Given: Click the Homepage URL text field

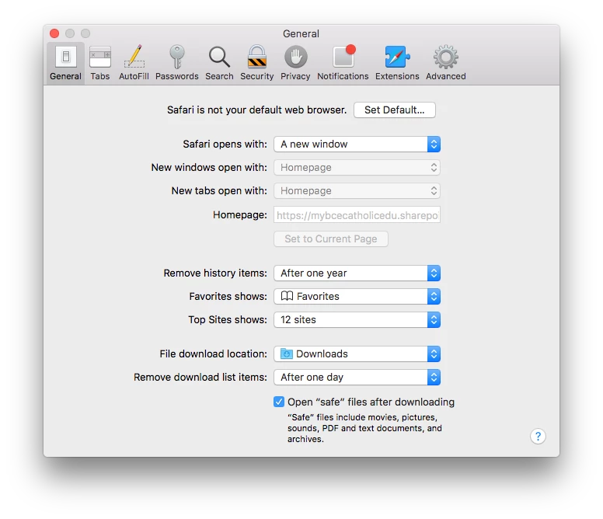Looking at the screenshot, I should tap(357, 215).
